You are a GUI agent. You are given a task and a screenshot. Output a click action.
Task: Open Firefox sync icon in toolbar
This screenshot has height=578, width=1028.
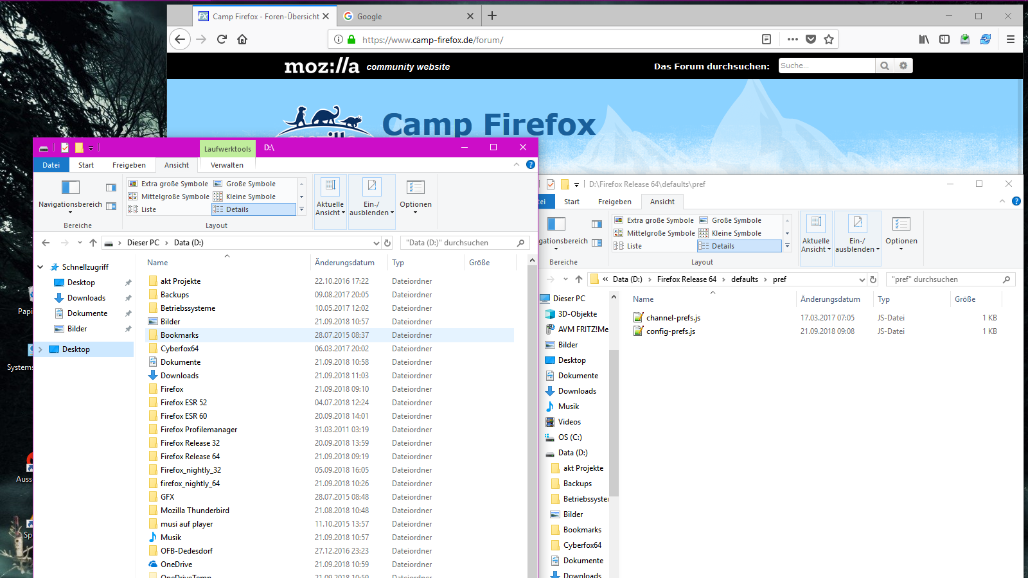point(986,39)
